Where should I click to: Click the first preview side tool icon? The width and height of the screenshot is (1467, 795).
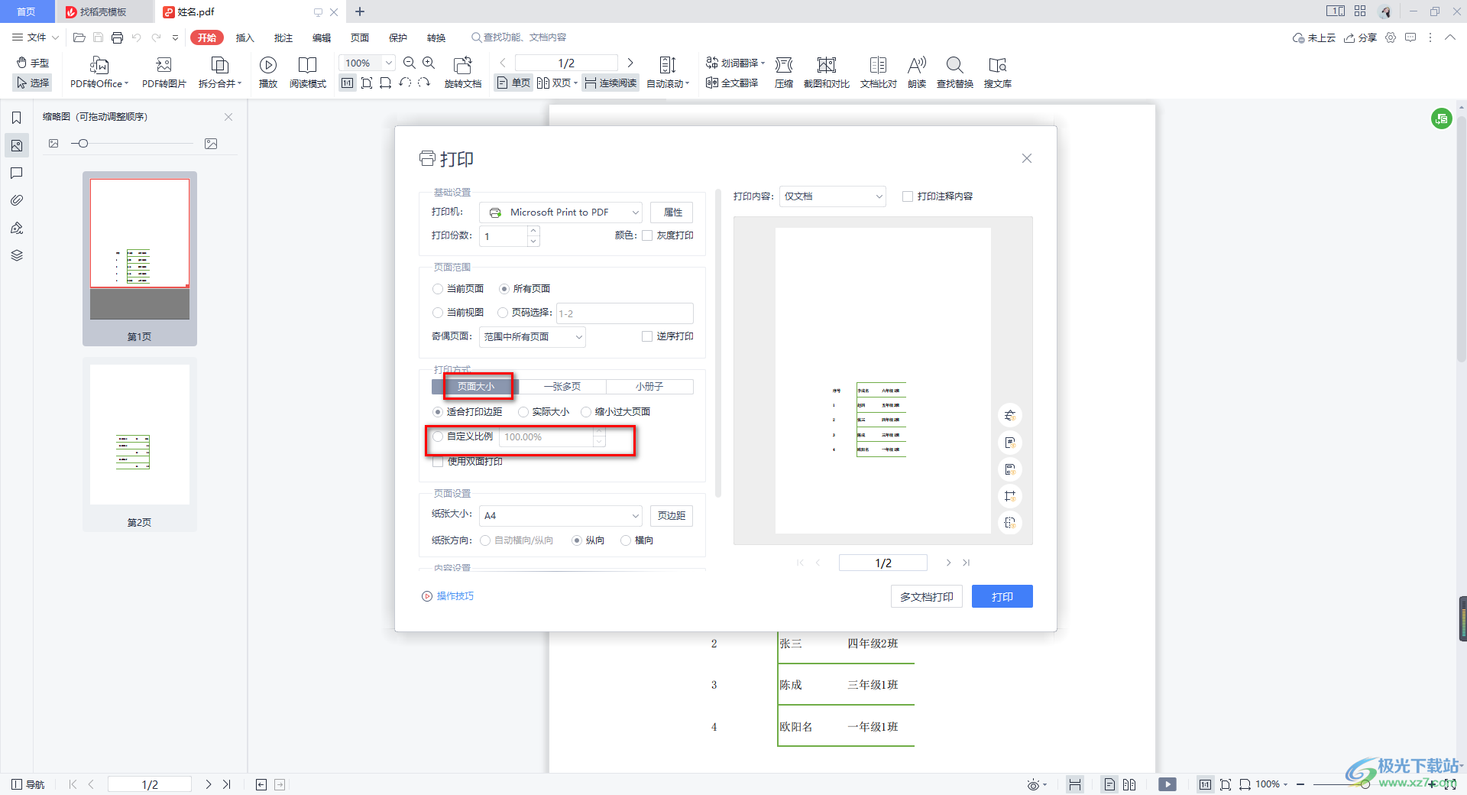[x=1010, y=415]
